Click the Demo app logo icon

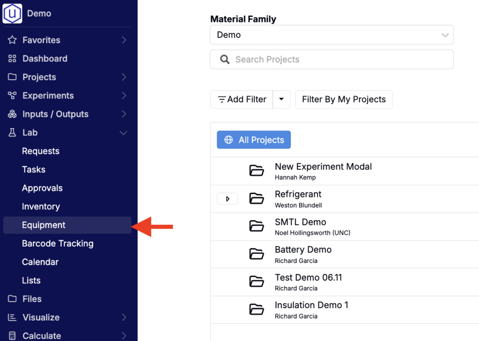pos(12,13)
